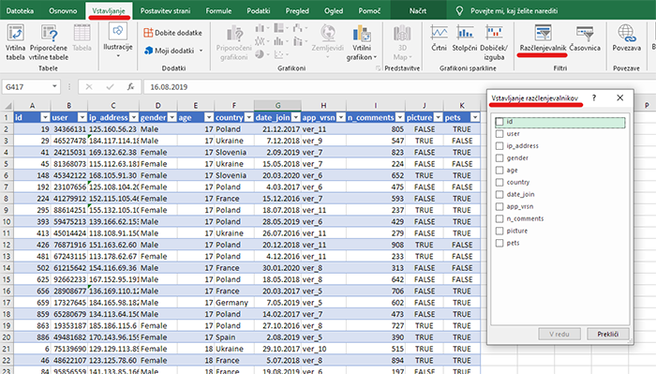Expand the Moji dodatki dropdown arrow
The width and height of the screenshot is (656, 374).
(201, 51)
